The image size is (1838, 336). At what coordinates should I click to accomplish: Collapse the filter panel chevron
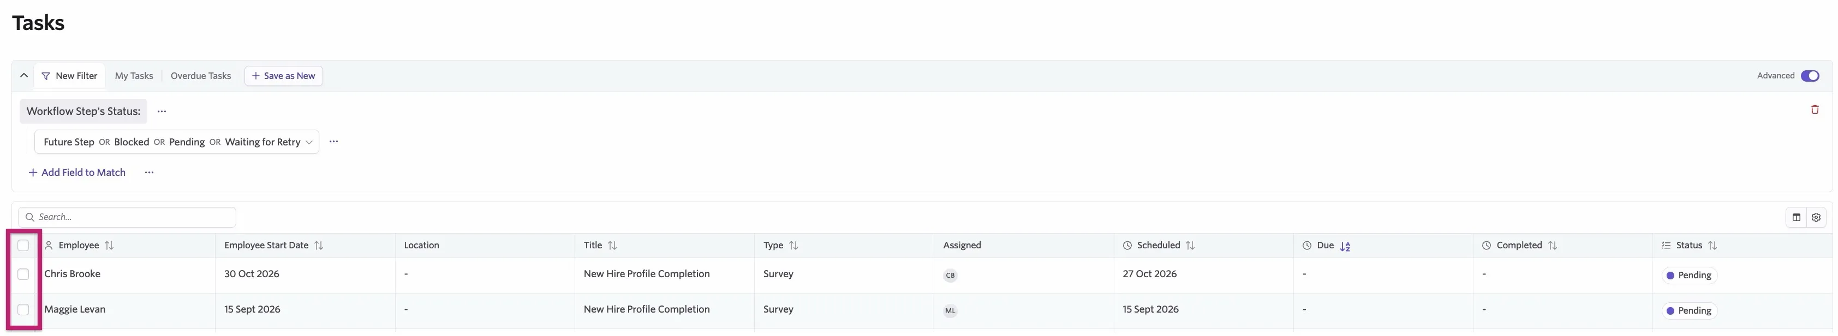(23, 76)
